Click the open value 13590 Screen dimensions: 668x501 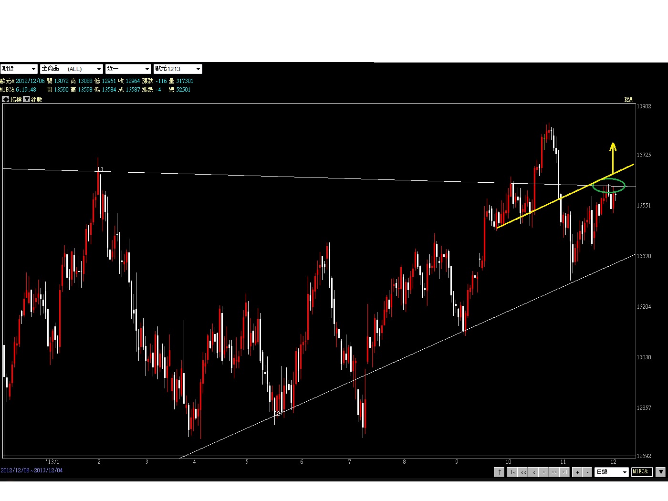61,90
